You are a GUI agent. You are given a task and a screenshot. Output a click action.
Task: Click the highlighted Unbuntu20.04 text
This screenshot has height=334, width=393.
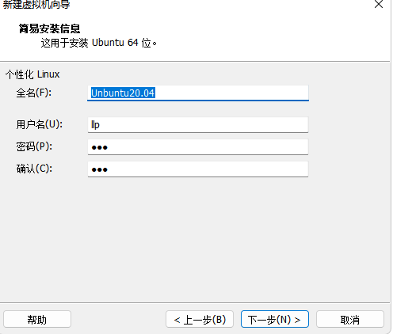click(123, 93)
